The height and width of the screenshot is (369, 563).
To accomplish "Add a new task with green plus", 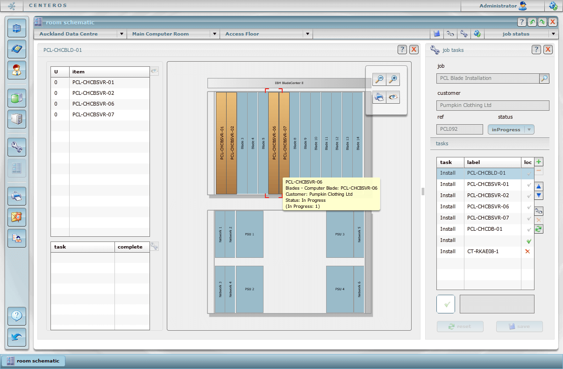I will (x=539, y=162).
